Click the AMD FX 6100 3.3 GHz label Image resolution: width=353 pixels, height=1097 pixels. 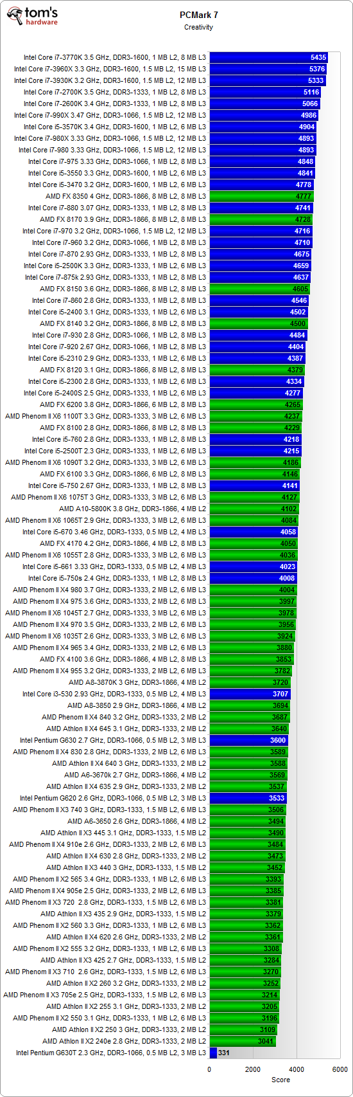[x=123, y=474]
